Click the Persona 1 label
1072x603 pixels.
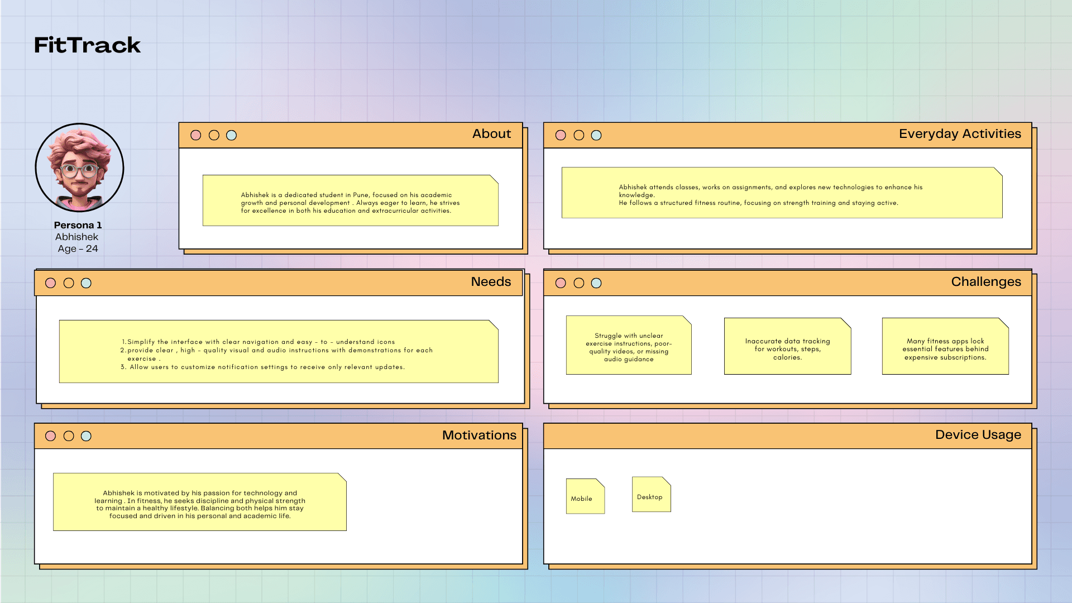point(78,225)
